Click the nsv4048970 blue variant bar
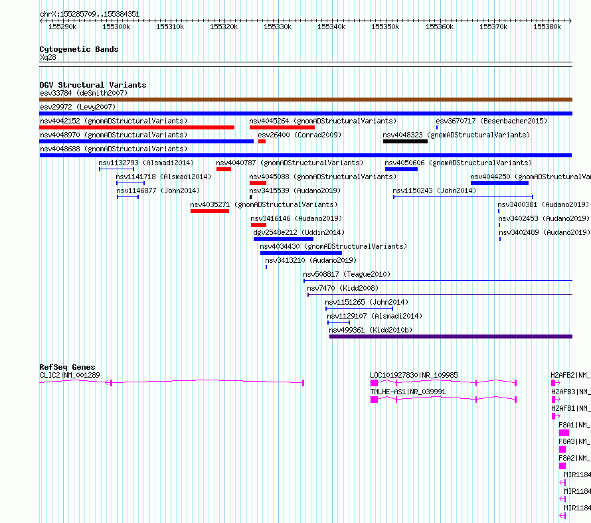This screenshot has height=523, width=591. pos(146,141)
